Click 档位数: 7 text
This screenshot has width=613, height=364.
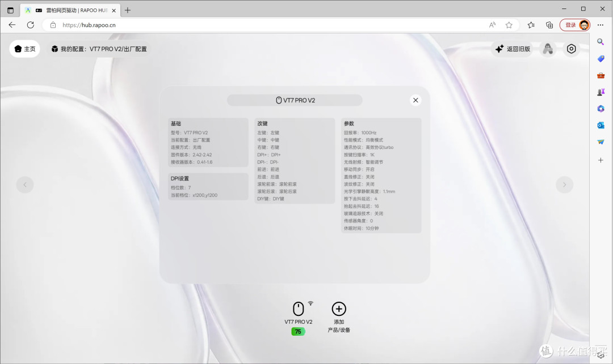coord(180,187)
